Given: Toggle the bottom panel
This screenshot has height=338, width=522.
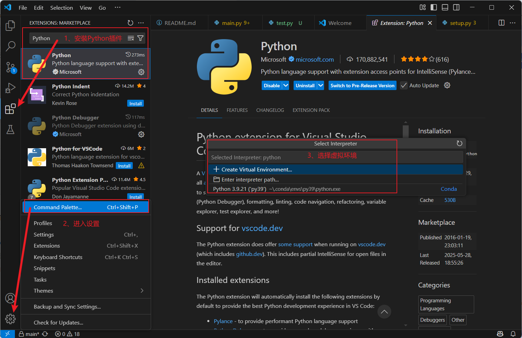Looking at the screenshot, I should click(x=445, y=7).
